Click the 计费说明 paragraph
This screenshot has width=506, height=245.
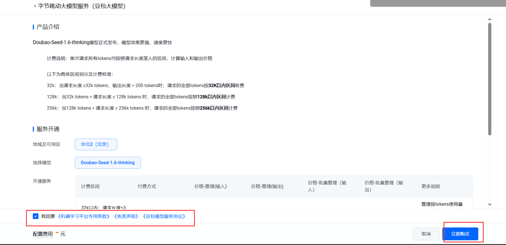click(x=130, y=58)
